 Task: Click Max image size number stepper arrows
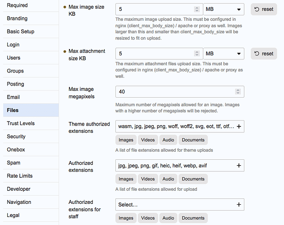[197, 9]
